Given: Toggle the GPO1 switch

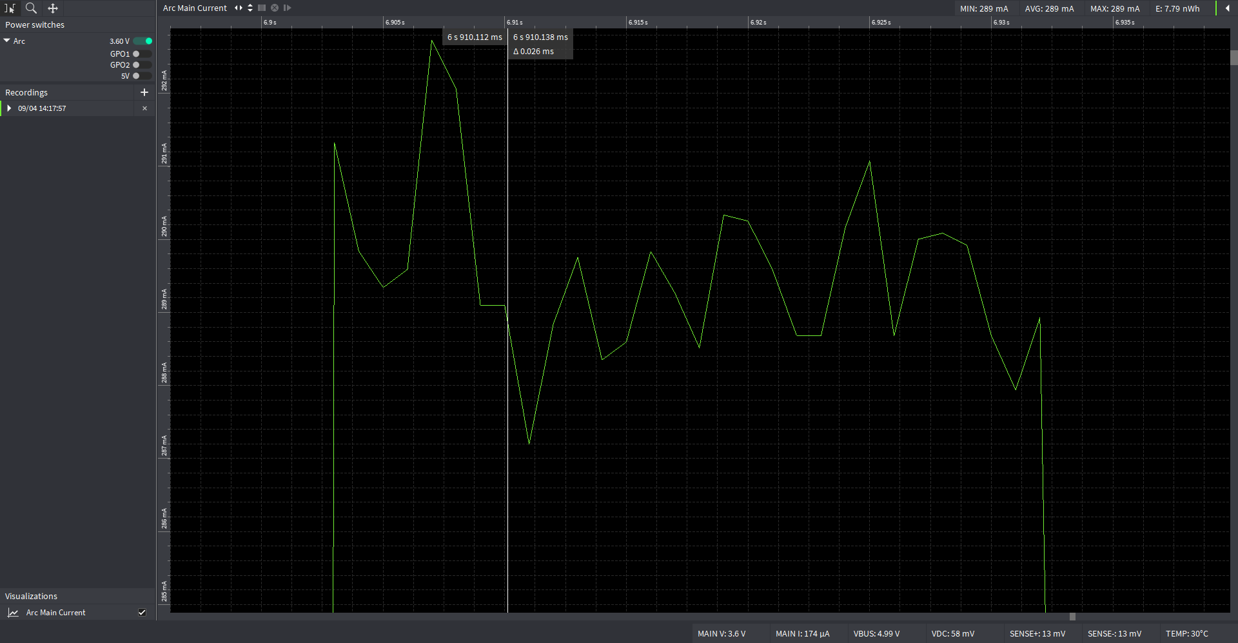Looking at the screenshot, I should pos(142,54).
